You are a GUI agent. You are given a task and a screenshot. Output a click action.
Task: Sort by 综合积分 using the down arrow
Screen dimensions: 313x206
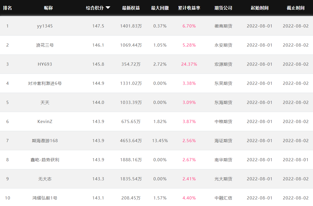(108, 8)
